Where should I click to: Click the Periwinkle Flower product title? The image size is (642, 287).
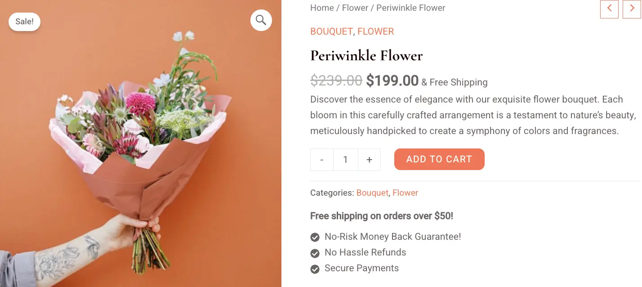click(366, 56)
